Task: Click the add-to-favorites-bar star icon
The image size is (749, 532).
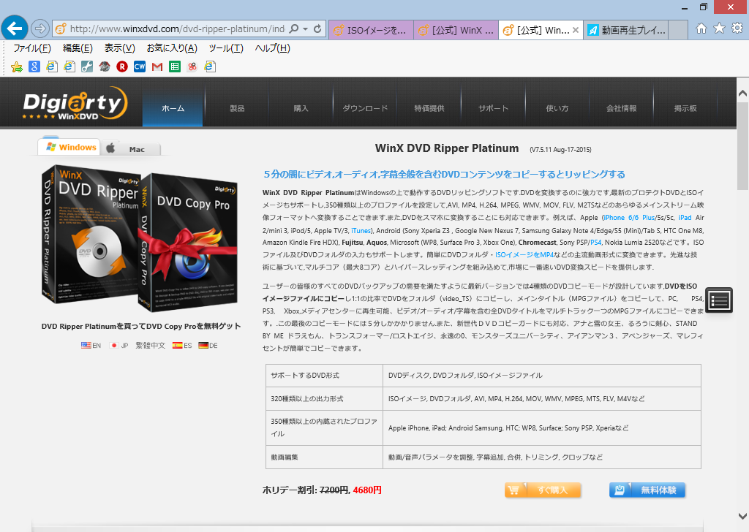Action: click(17, 66)
